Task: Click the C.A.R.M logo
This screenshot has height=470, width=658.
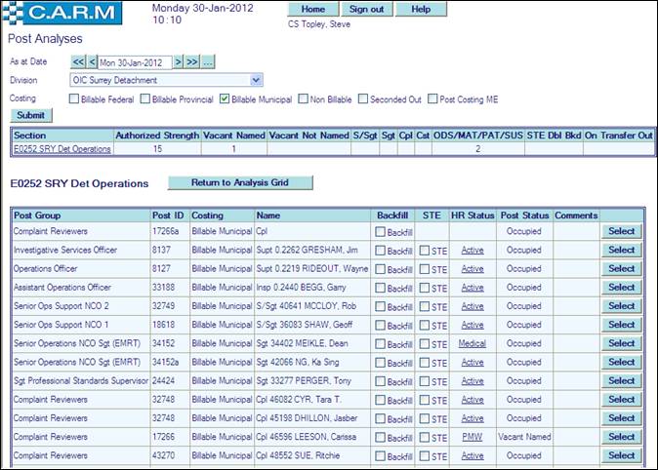Action: click(63, 14)
